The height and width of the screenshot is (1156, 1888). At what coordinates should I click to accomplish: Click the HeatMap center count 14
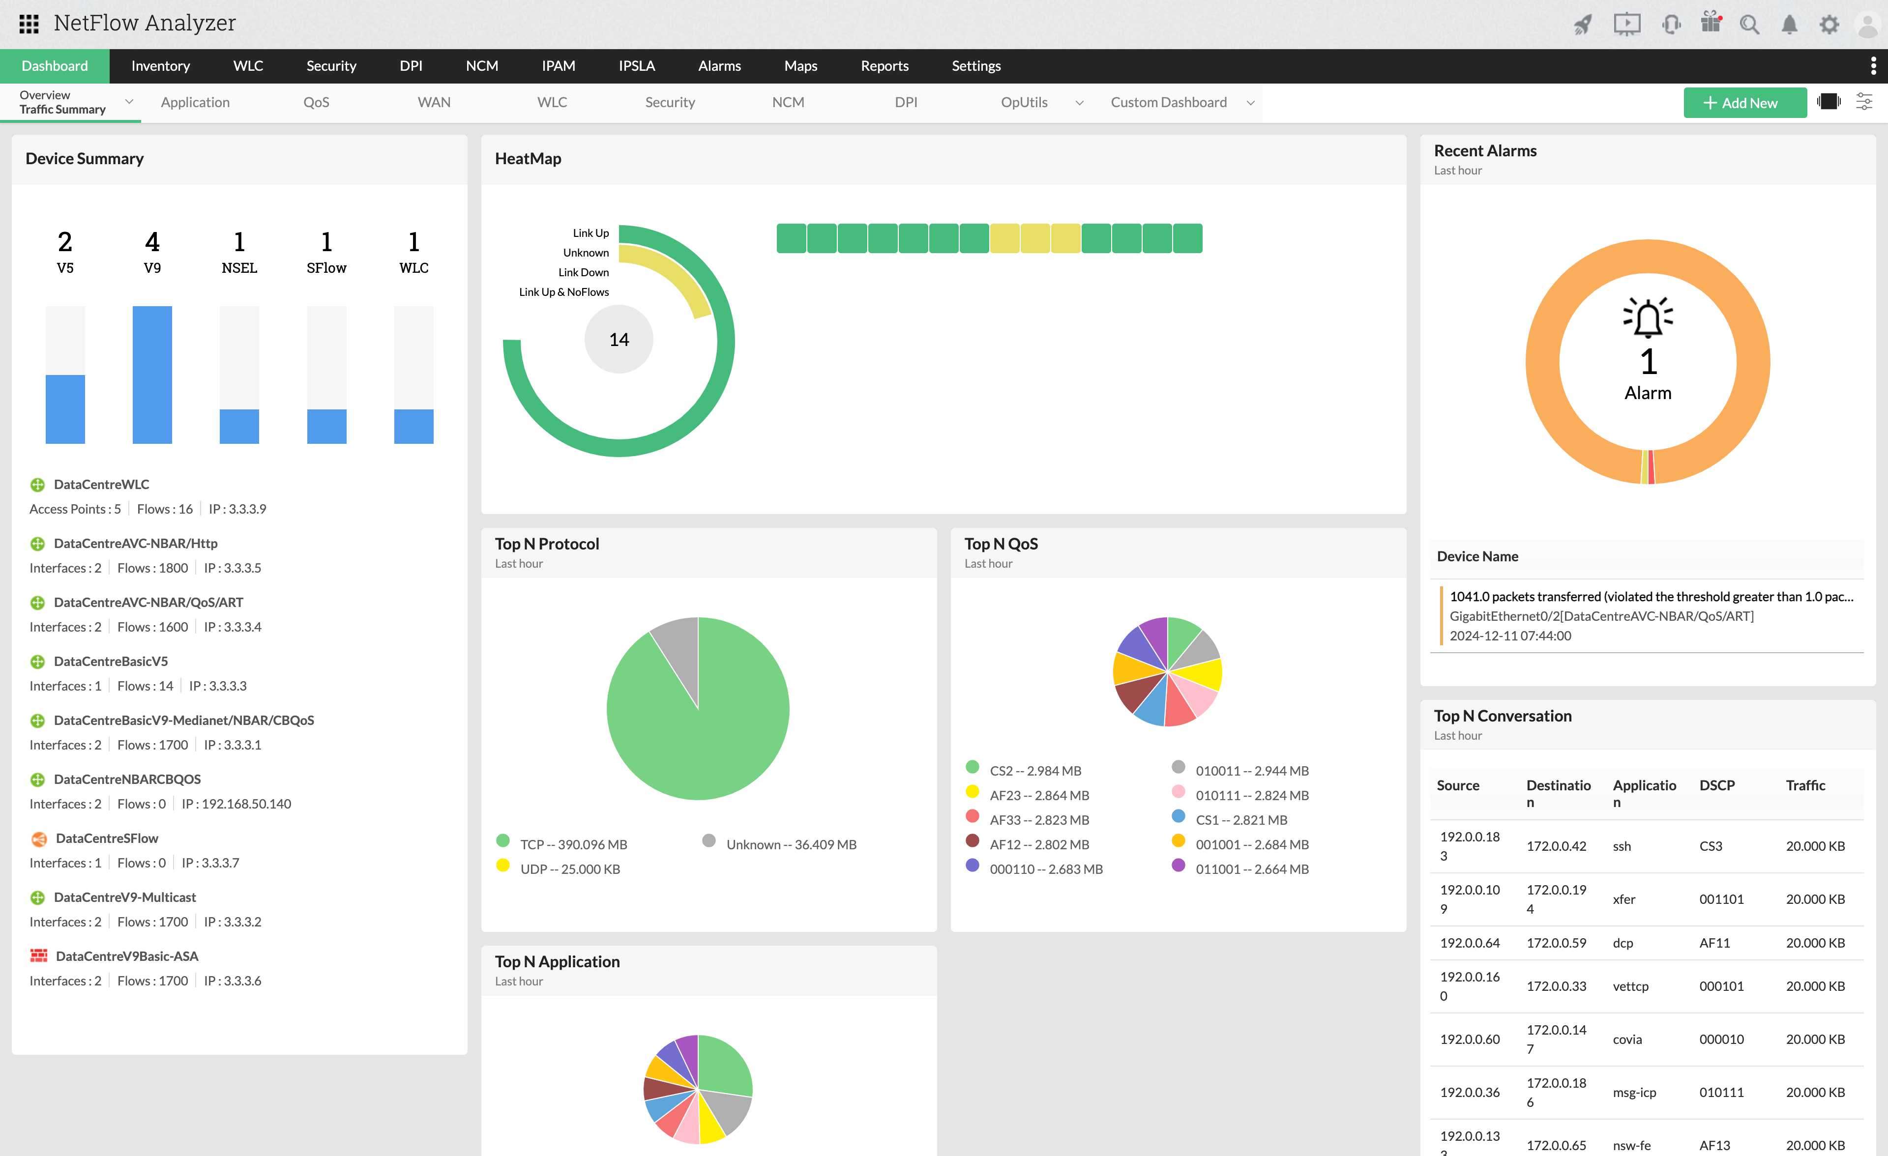(x=619, y=340)
